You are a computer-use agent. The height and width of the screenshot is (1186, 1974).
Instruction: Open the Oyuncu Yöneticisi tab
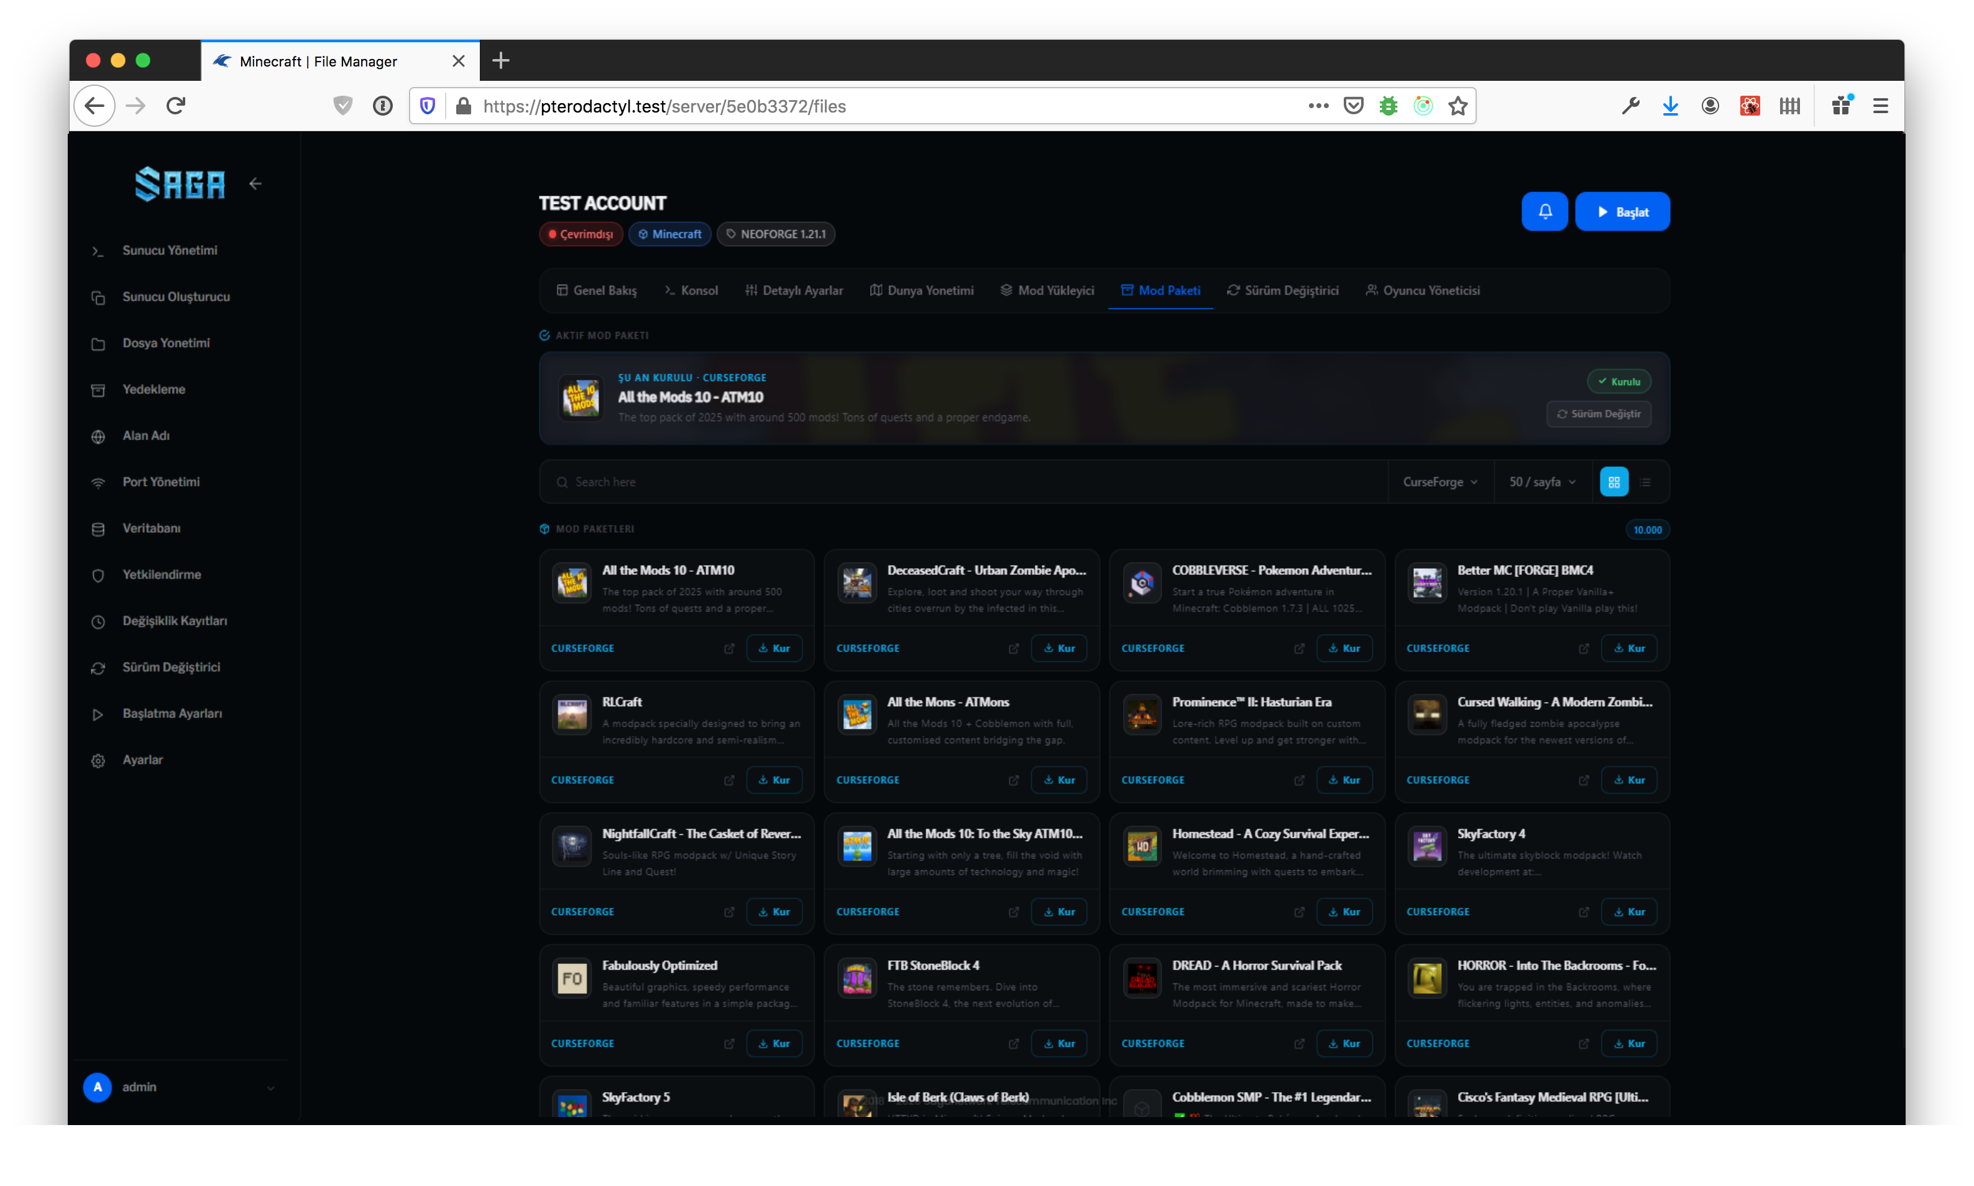1422,290
